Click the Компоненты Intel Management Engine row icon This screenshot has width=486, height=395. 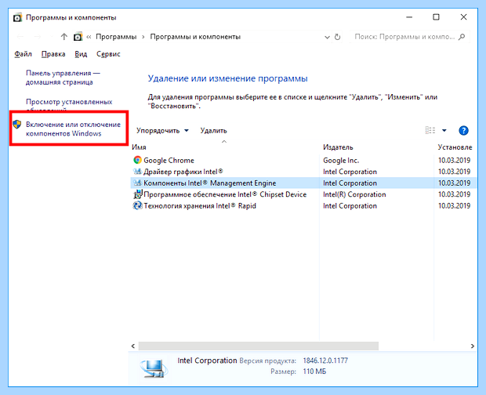coord(137,183)
